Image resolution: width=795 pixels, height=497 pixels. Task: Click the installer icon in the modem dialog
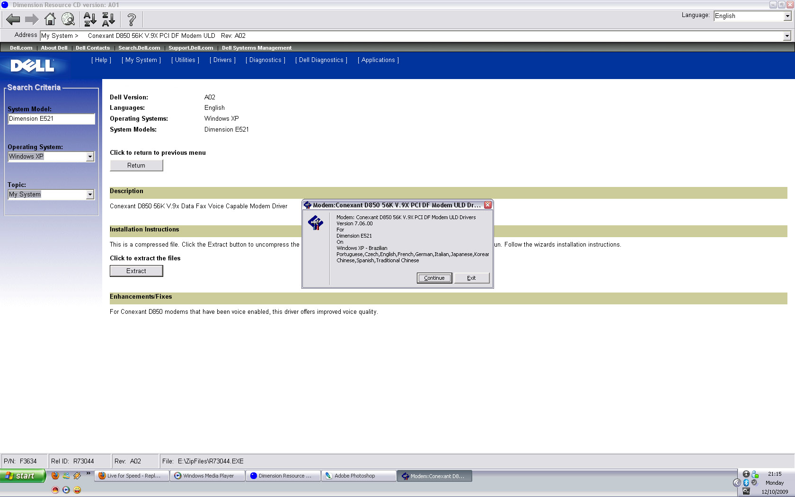pyautogui.click(x=316, y=222)
